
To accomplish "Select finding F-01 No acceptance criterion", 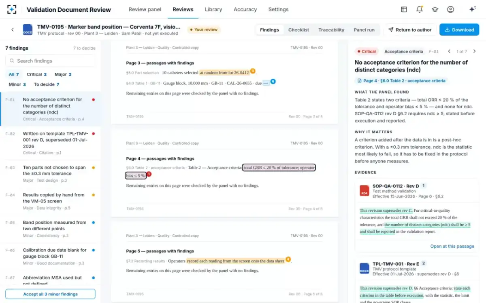I will point(50,109).
